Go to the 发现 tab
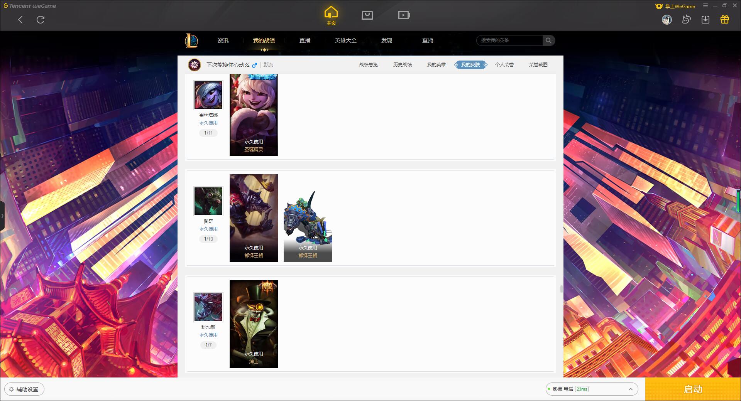This screenshot has width=741, height=401. click(387, 40)
